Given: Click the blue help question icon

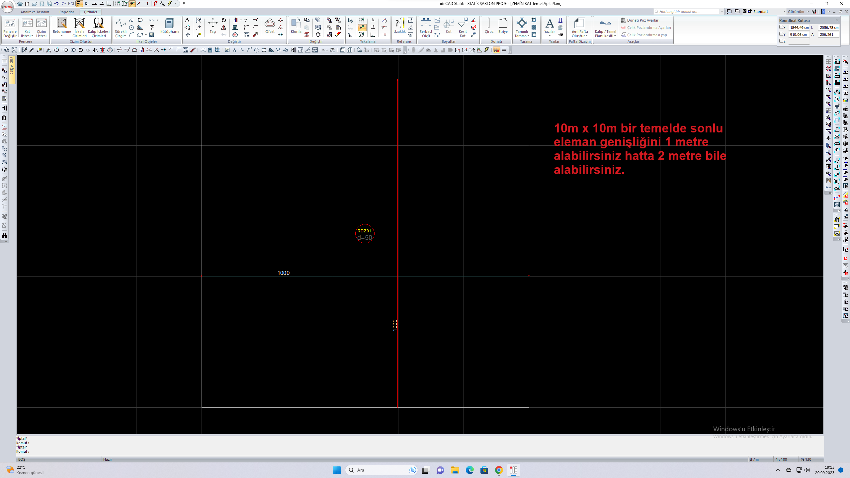Looking at the screenshot, I should click(x=823, y=11).
